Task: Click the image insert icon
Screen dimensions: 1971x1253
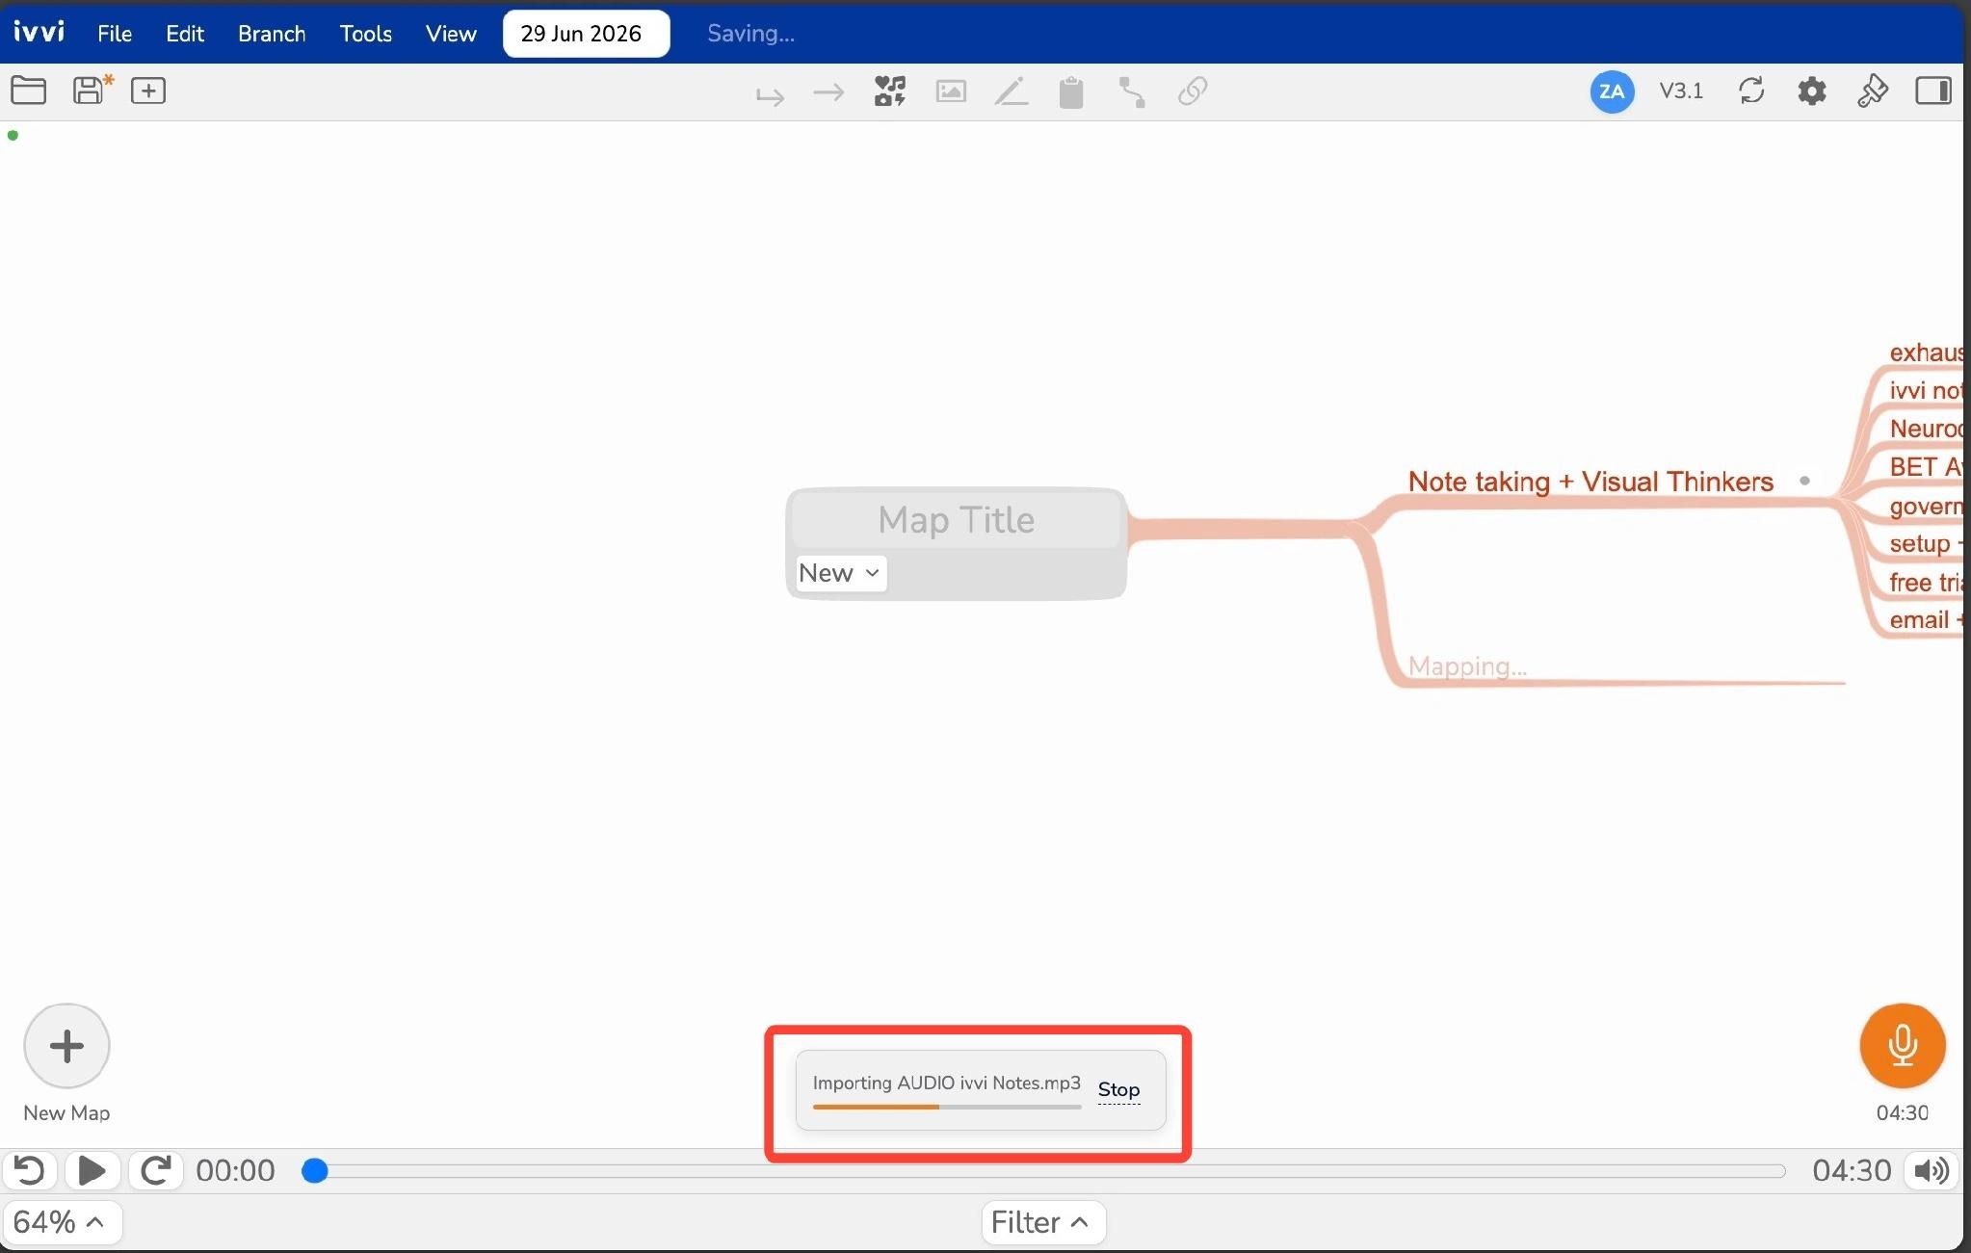Action: (x=951, y=91)
